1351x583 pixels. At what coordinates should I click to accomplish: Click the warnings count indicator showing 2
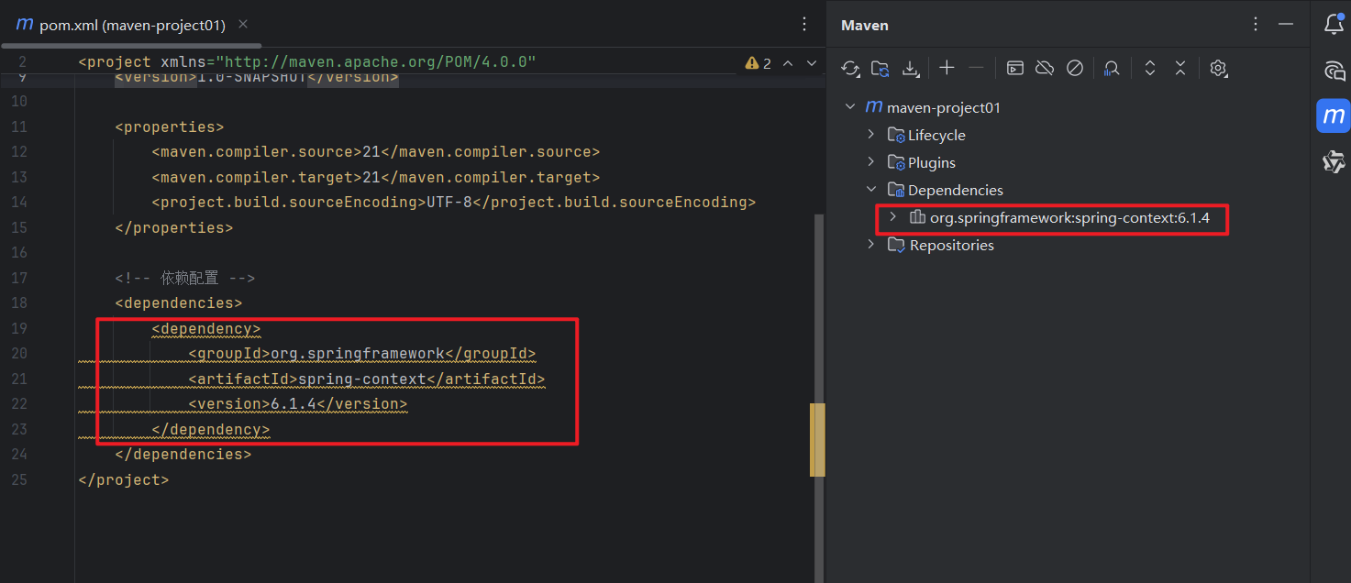pos(759,63)
